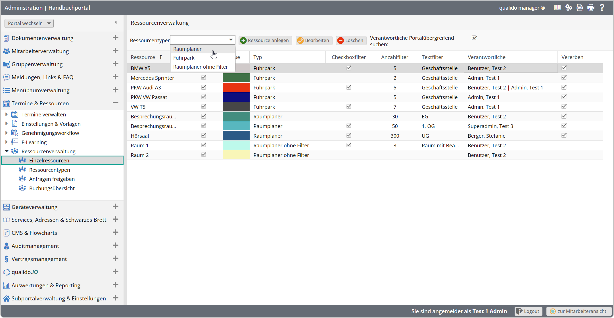Open Buchungsübersicht in the tree
The height and width of the screenshot is (318, 614).
click(52, 189)
